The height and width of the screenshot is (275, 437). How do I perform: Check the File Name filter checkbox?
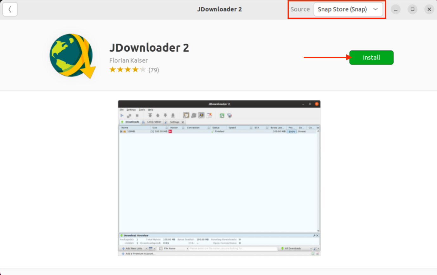(x=161, y=248)
